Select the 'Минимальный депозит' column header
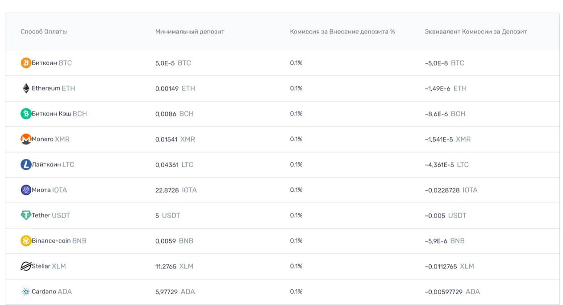 click(x=190, y=32)
